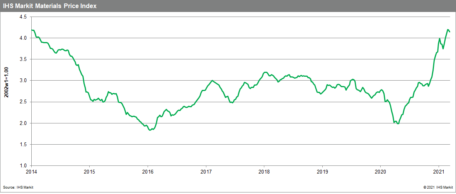Click the 2020 label on the x-axis
This screenshot has height=194, width=456.
pyautogui.click(x=381, y=171)
